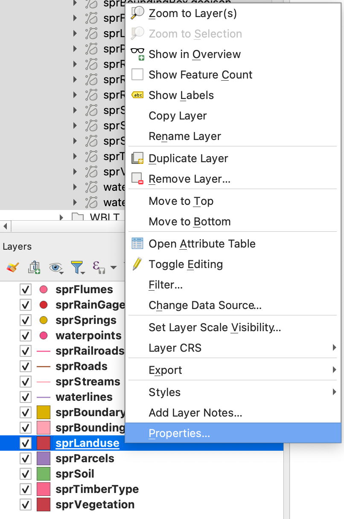The image size is (344, 519).
Task: Click the Show Labels abc icon
Action: (137, 95)
